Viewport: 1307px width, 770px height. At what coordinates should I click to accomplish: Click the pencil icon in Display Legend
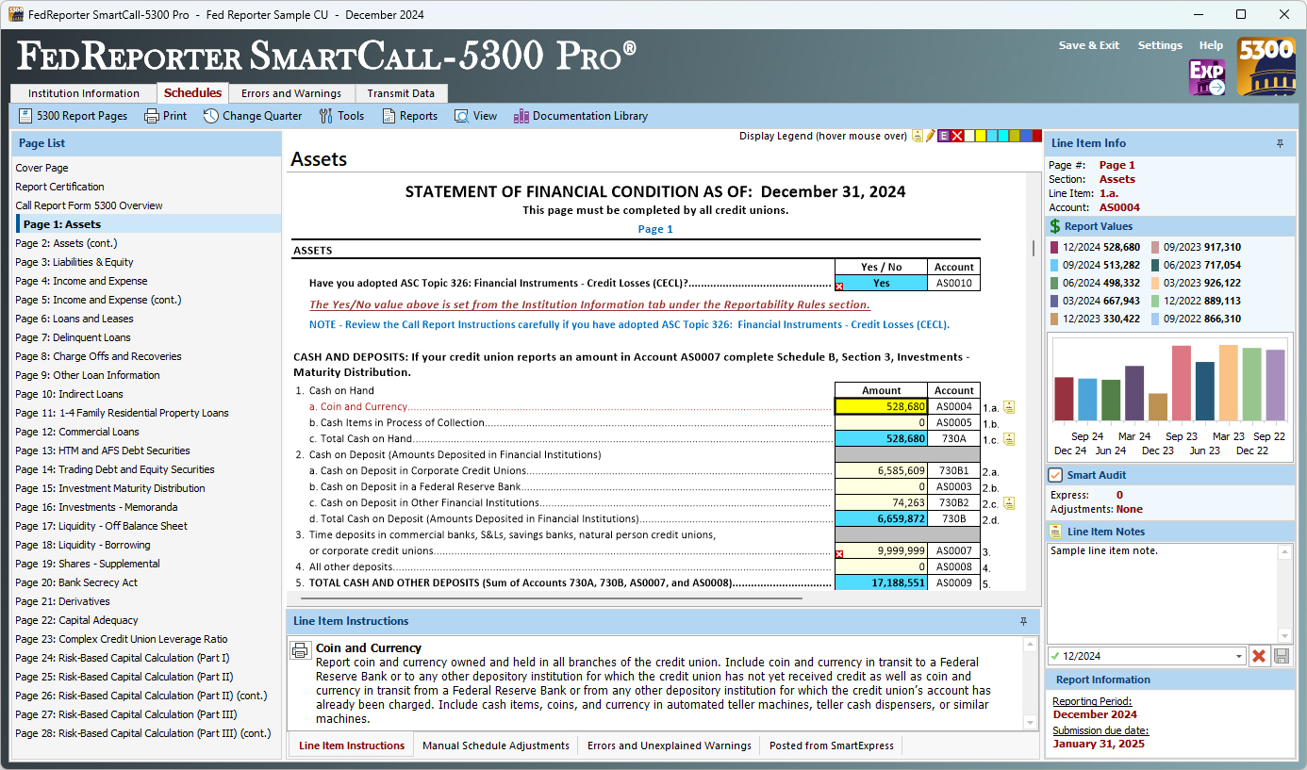(930, 136)
